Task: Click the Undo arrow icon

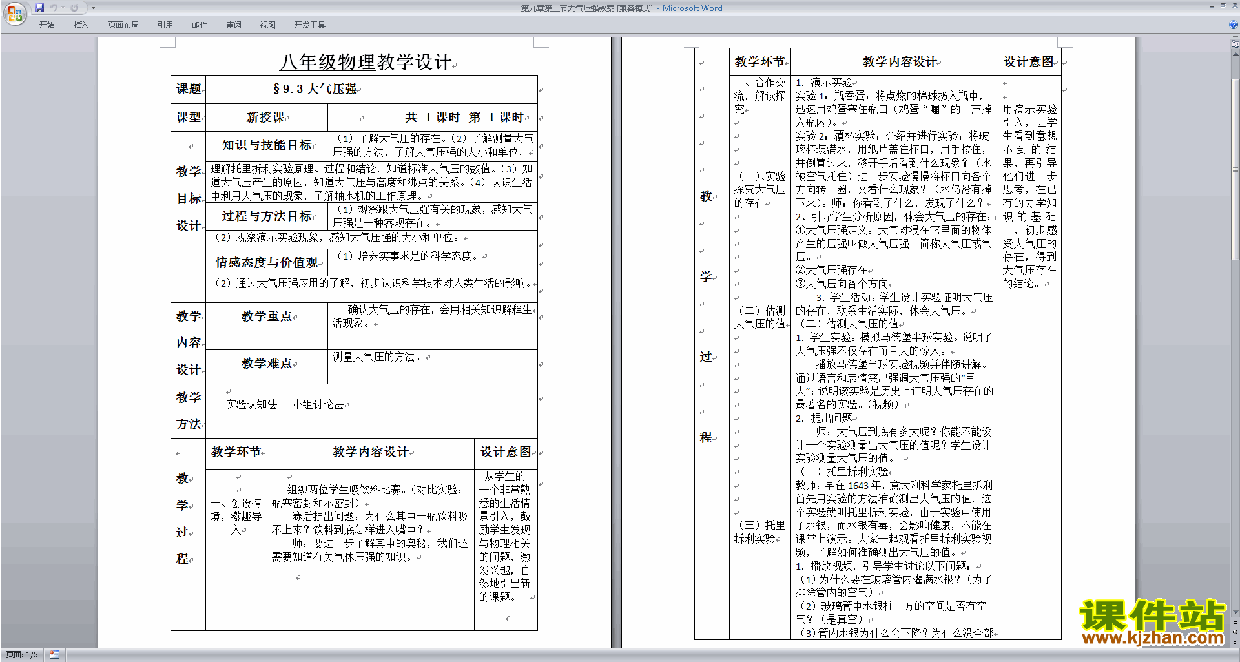Action: (54, 8)
